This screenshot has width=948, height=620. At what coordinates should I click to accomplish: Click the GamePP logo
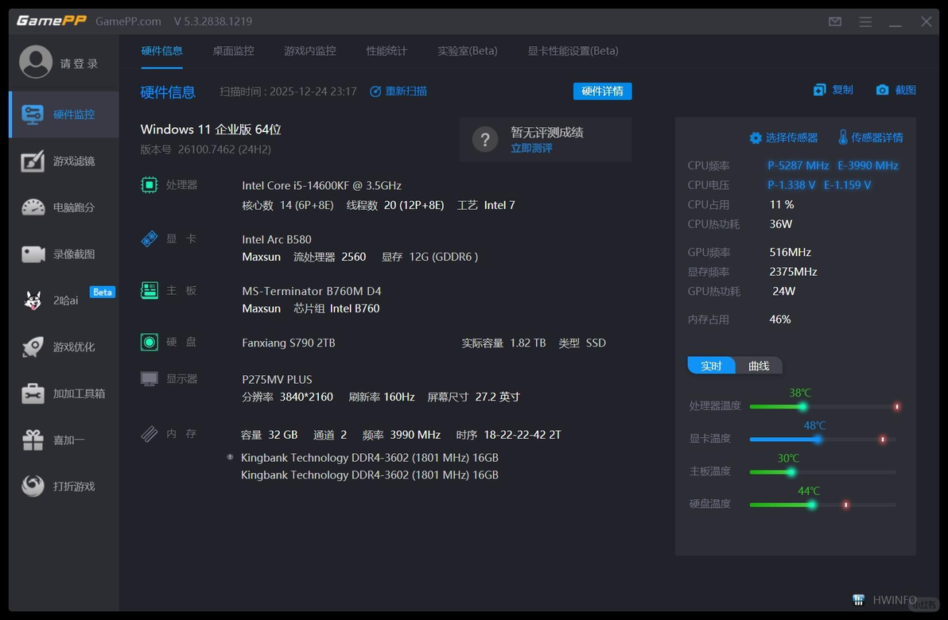(52, 21)
